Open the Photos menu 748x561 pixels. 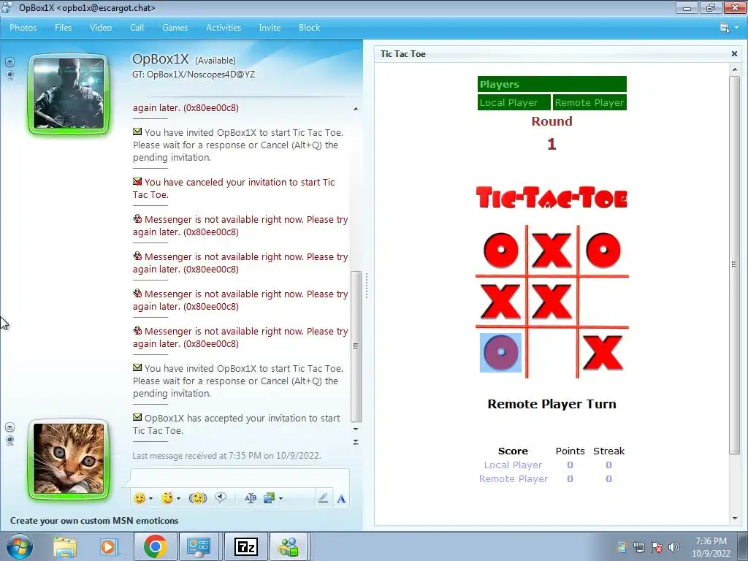[23, 28]
